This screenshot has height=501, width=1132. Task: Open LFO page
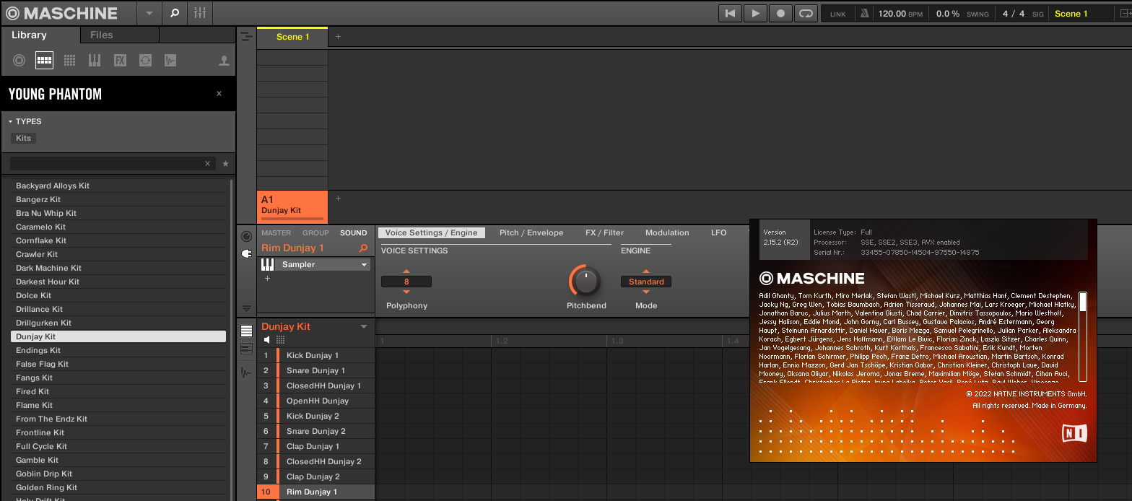(x=719, y=233)
